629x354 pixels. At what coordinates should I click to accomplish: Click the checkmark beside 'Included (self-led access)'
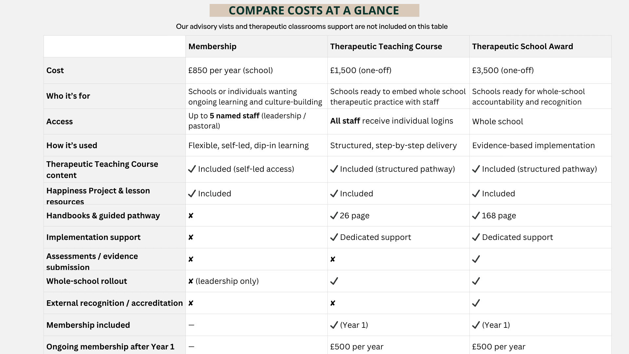pyautogui.click(x=192, y=169)
